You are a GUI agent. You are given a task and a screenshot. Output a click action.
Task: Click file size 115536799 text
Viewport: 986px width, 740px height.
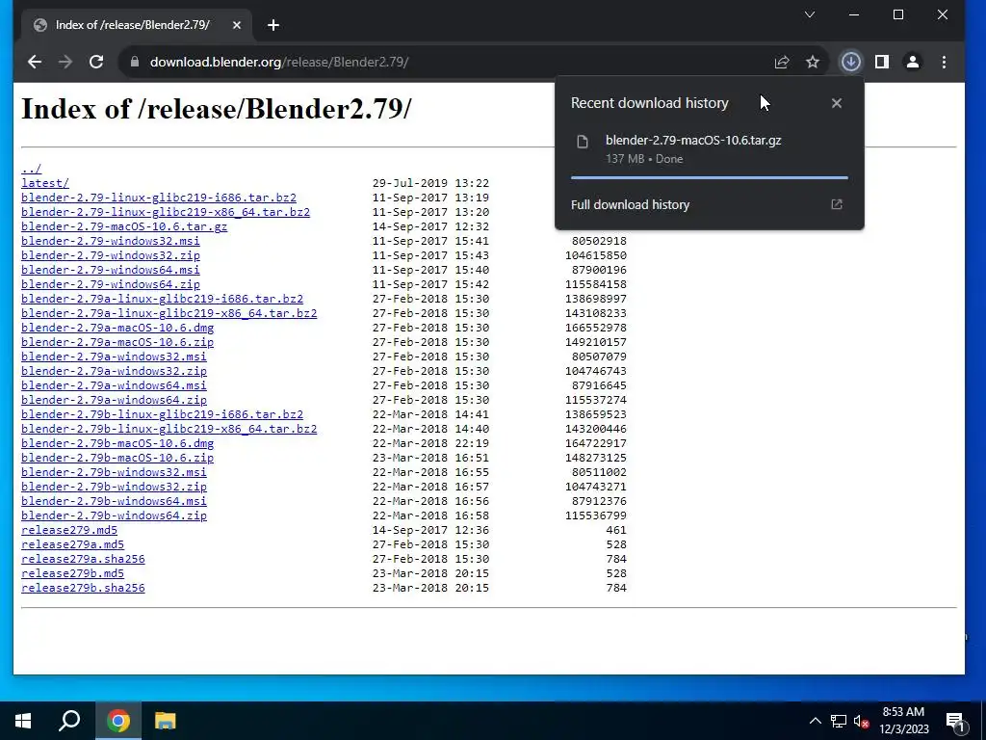[595, 516]
